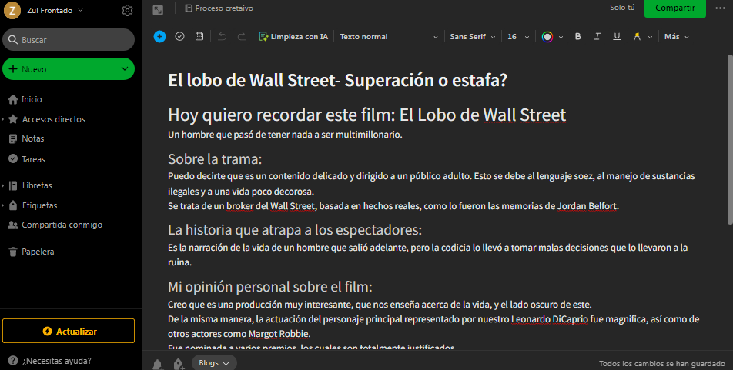Image resolution: width=733 pixels, height=370 pixels.
Task: Open the font size 16 dropdown
Action: (518, 36)
